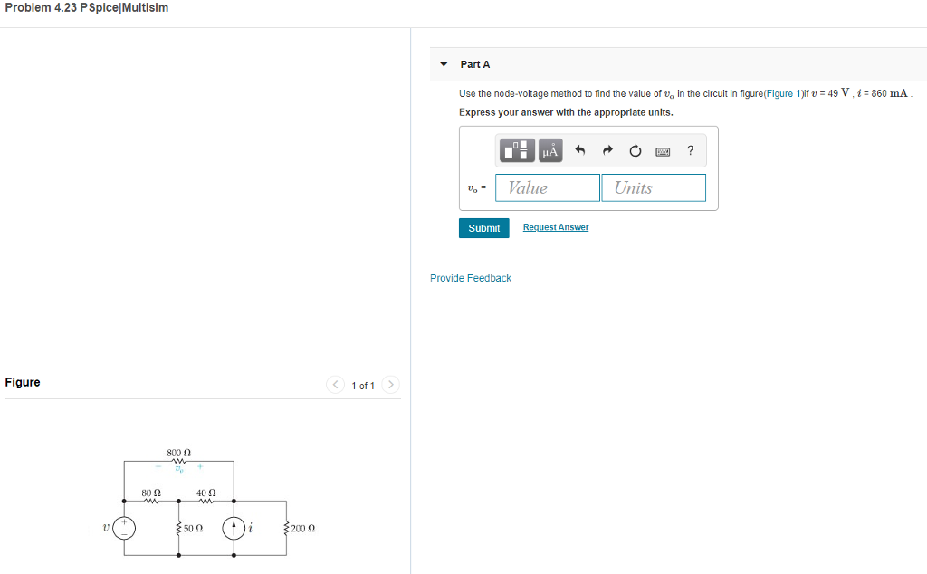Open the keyboard shortcuts icon
The width and height of the screenshot is (927, 574).
(x=663, y=150)
